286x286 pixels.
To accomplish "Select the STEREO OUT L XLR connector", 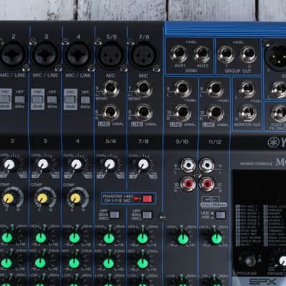I will pos(277,56).
